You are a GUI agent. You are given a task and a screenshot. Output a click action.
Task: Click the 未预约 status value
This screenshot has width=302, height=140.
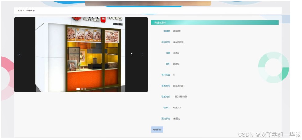pos(176,119)
